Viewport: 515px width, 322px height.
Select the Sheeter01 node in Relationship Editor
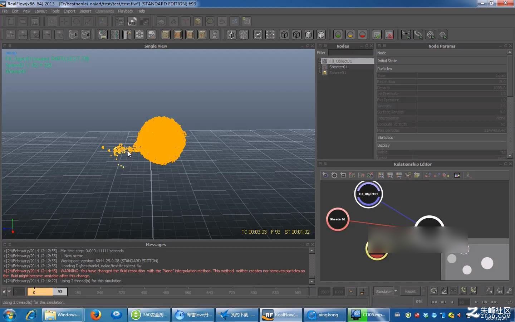point(338,219)
